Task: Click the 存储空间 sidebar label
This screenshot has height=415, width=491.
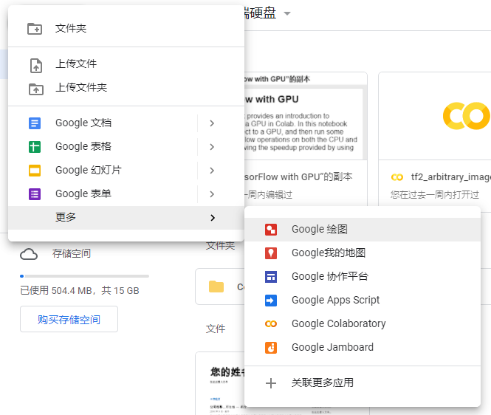Action: pyautogui.click(x=72, y=253)
